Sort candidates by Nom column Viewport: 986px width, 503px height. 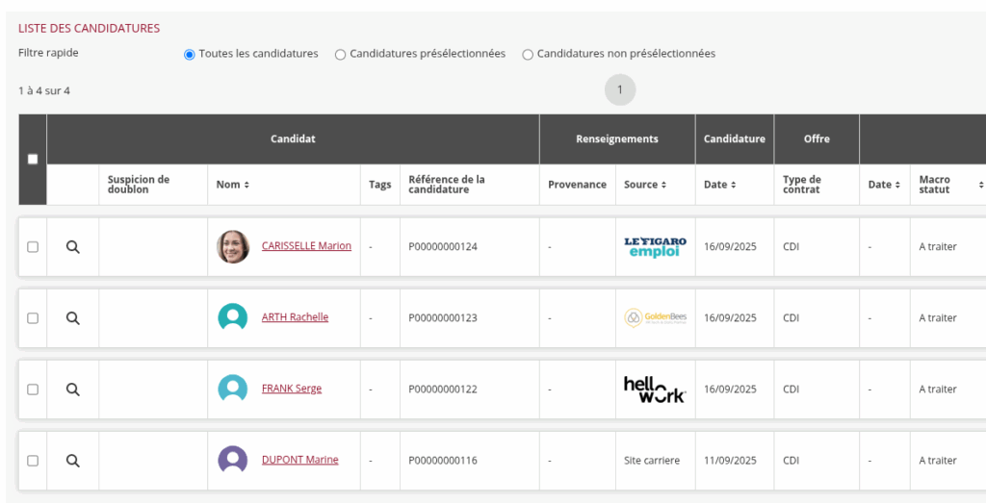tap(233, 185)
